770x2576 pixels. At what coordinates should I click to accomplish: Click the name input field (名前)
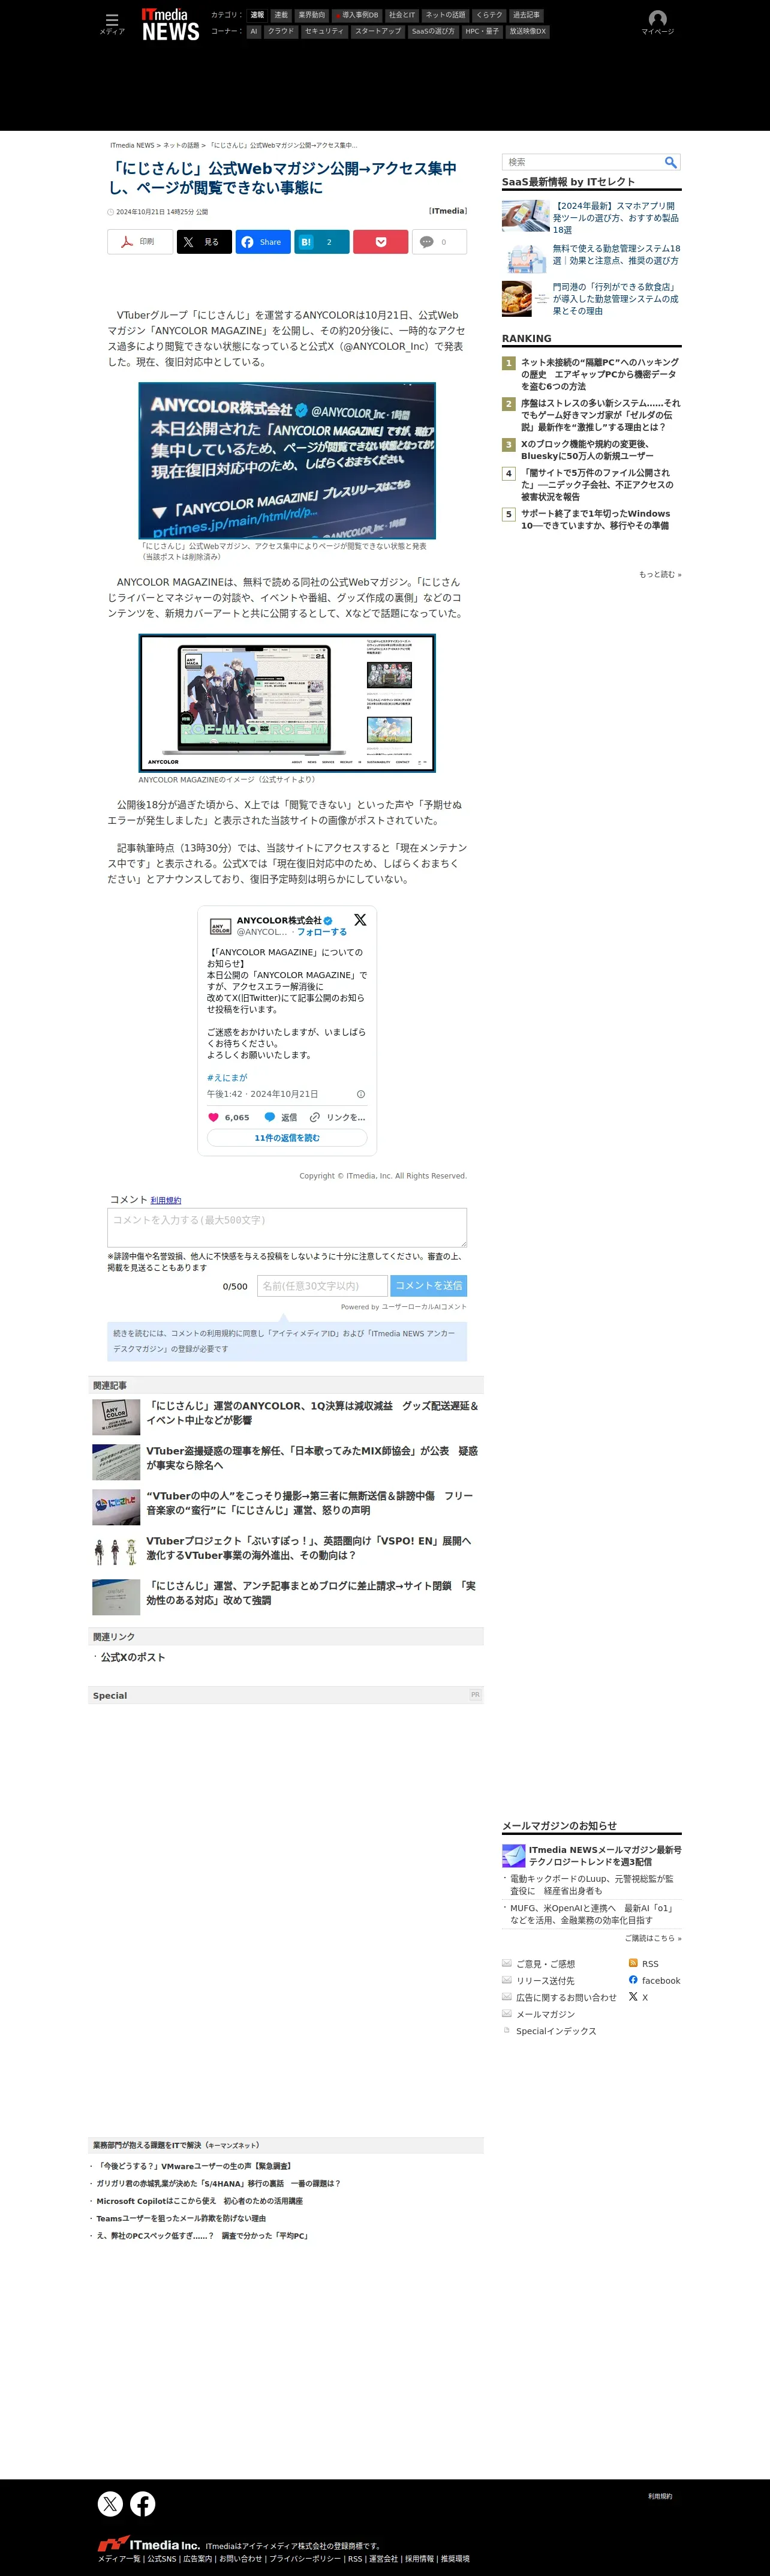click(x=322, y=1286)
